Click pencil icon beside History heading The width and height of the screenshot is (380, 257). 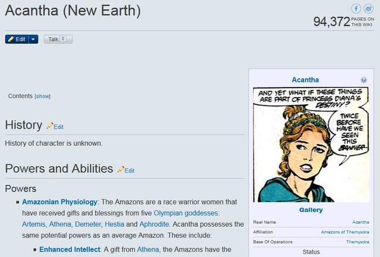[50, 126]
